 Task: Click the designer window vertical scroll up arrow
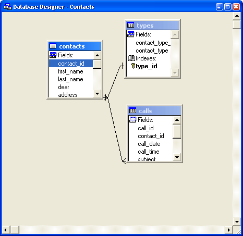coord(237,16)
